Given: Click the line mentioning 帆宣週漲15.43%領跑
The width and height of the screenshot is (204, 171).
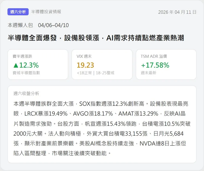Looking at the screenshot, I should [x=102, y=124].
